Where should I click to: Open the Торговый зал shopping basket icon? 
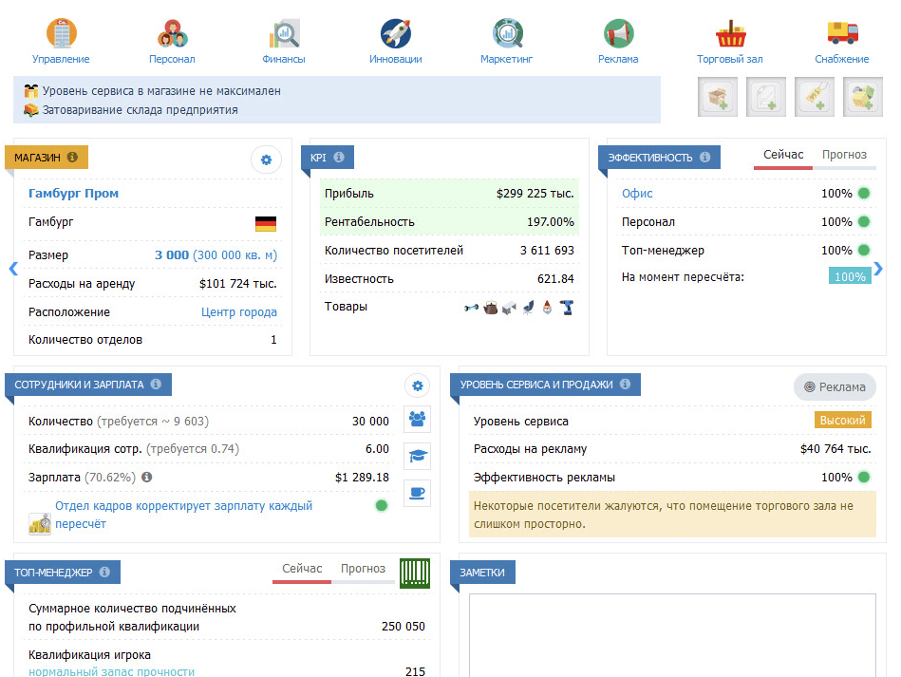pyautogui.click(x=729, y=34)
